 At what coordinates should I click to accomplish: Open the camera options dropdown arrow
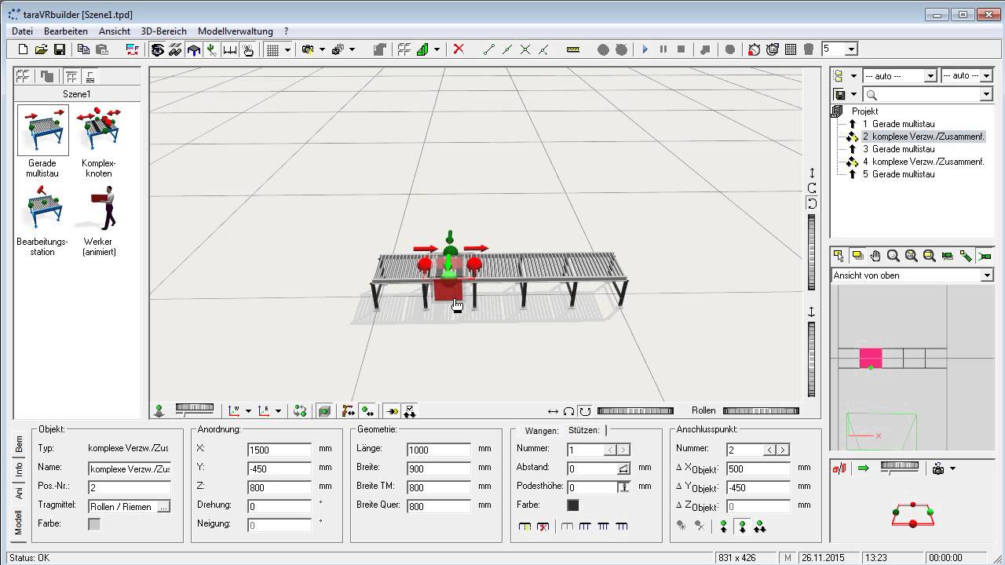pyautogui.click(x=952, y=468)
